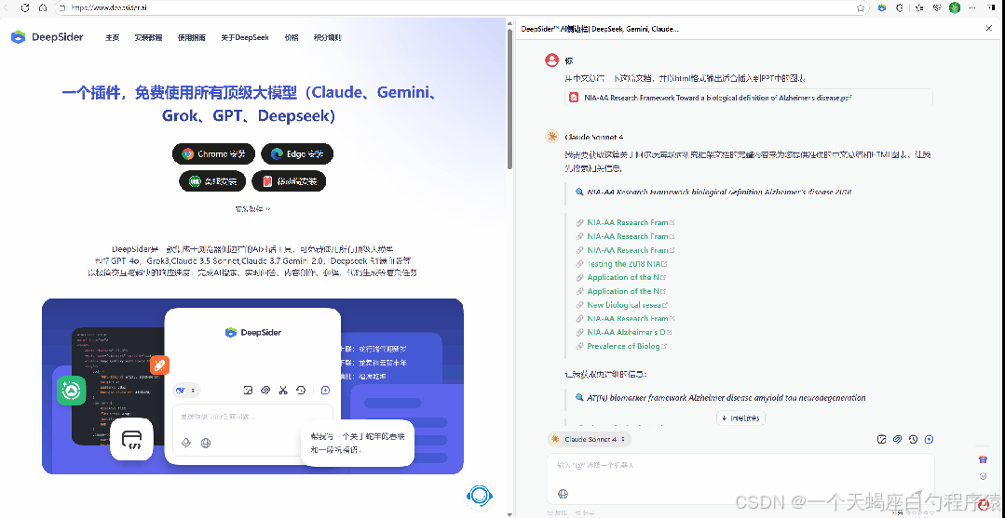This screenshot has width=1005, height=518.
Task: Open the 安装教程 navigation item
Action: pyautogui.click(x=148, y=38)
